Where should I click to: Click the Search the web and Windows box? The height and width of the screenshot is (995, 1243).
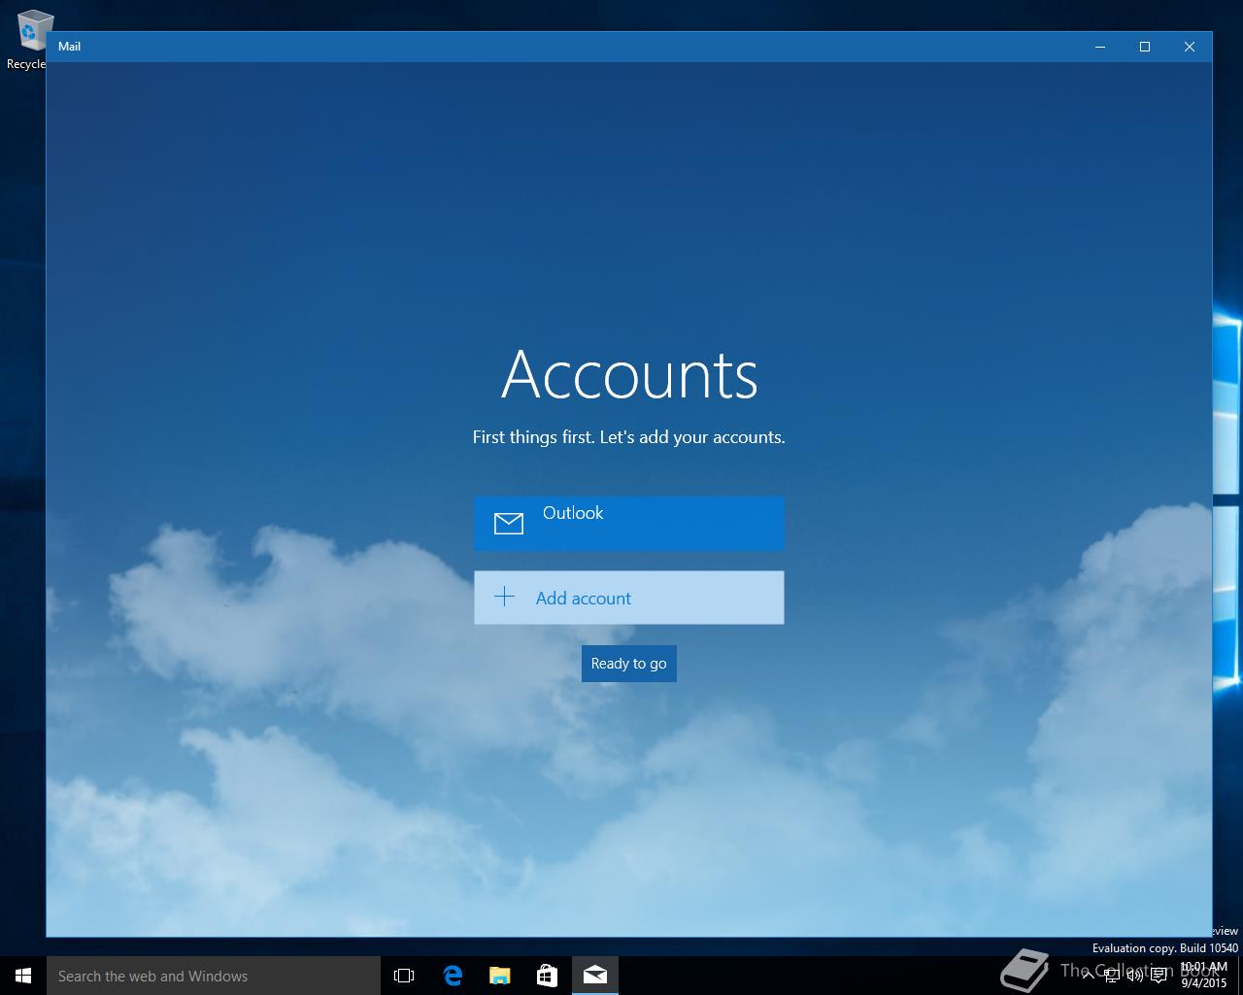click(214, 976)
